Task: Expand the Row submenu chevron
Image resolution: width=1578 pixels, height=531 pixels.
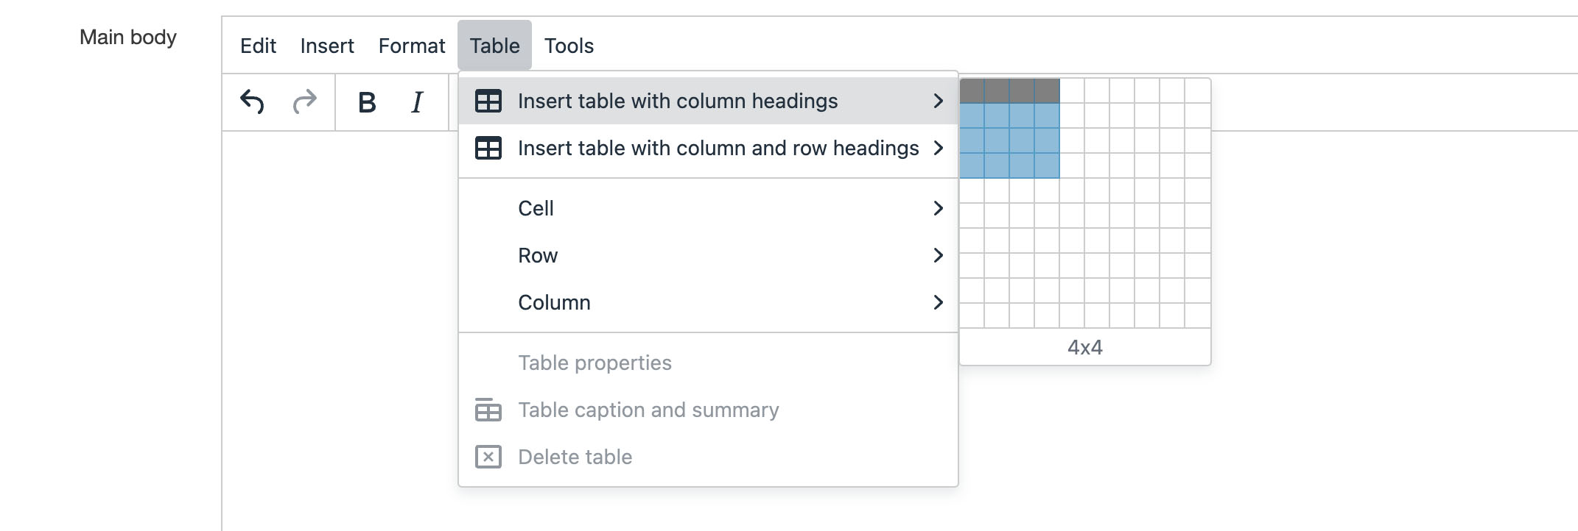Action: click(938, 255)
